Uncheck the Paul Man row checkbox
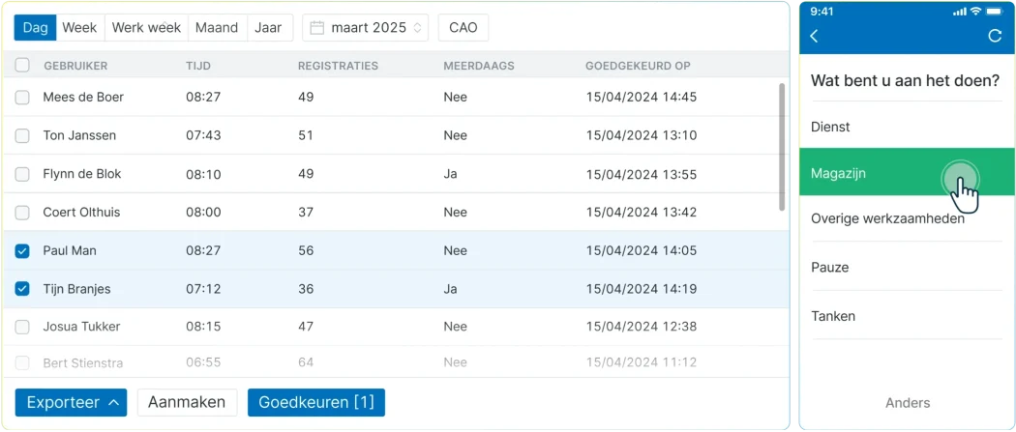 tap(22, 251)
